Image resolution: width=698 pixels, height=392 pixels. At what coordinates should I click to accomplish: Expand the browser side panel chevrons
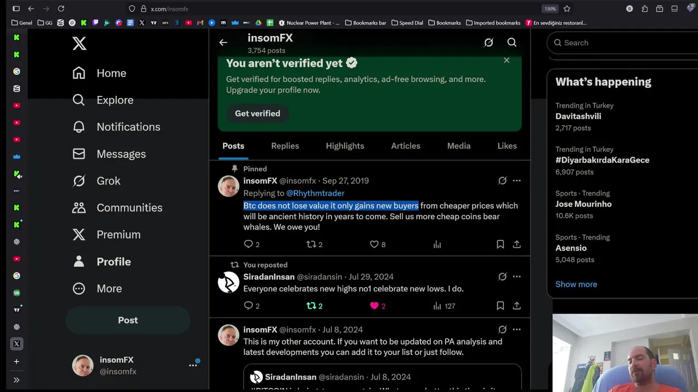(x=16, y=380)
